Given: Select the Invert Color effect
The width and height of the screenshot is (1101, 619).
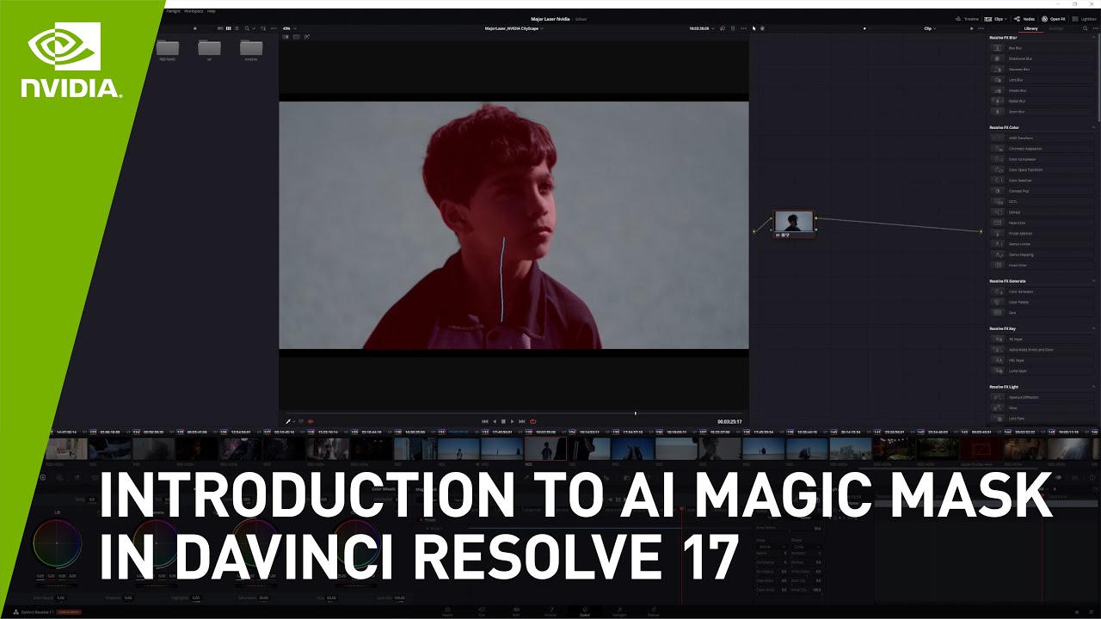Looking at the screenshot, I should (1042, 265).
